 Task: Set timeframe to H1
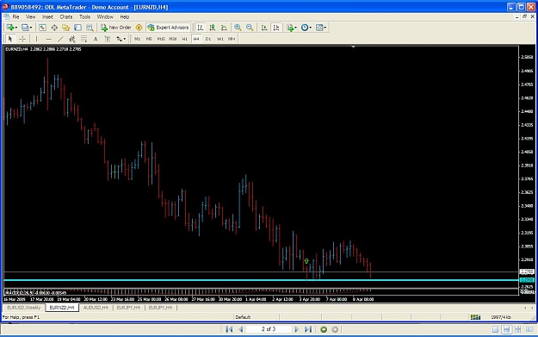184,39
